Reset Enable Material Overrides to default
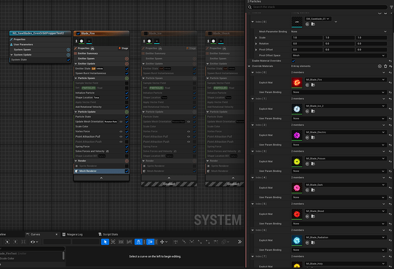The width and height of the screenshot is (394, 269). (390, 61)
